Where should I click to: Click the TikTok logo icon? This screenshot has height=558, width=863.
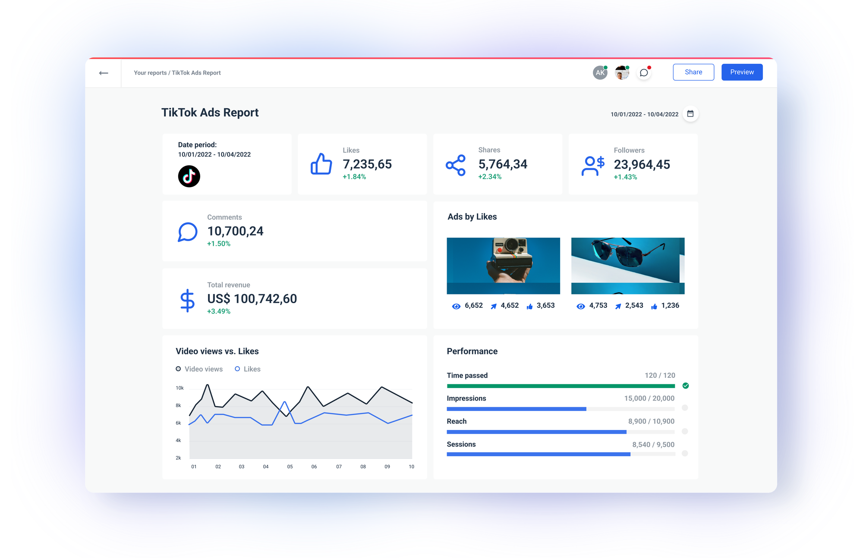click(x=190, y=176)
